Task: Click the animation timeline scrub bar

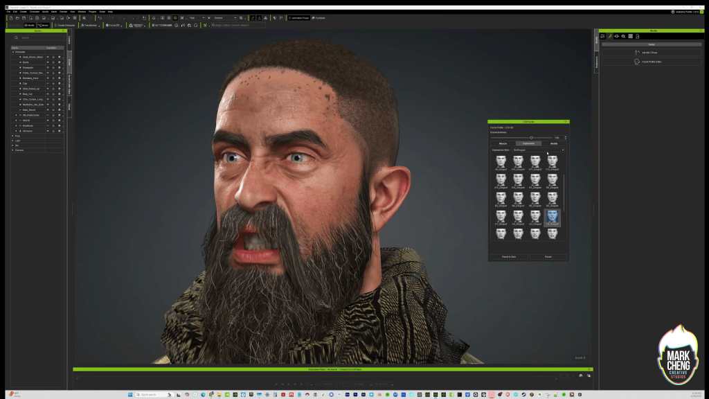Action: [x=316, y=376]
